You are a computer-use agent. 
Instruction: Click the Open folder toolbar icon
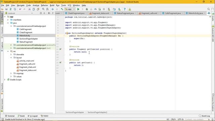point(2,9)
